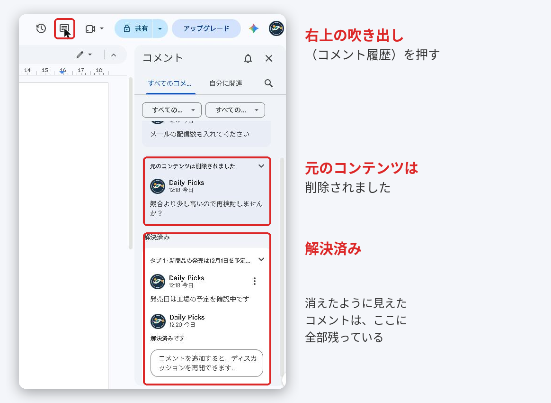
Task: Click Daily Picks avatar on the 12:20 reply
Action: (158, 321)
